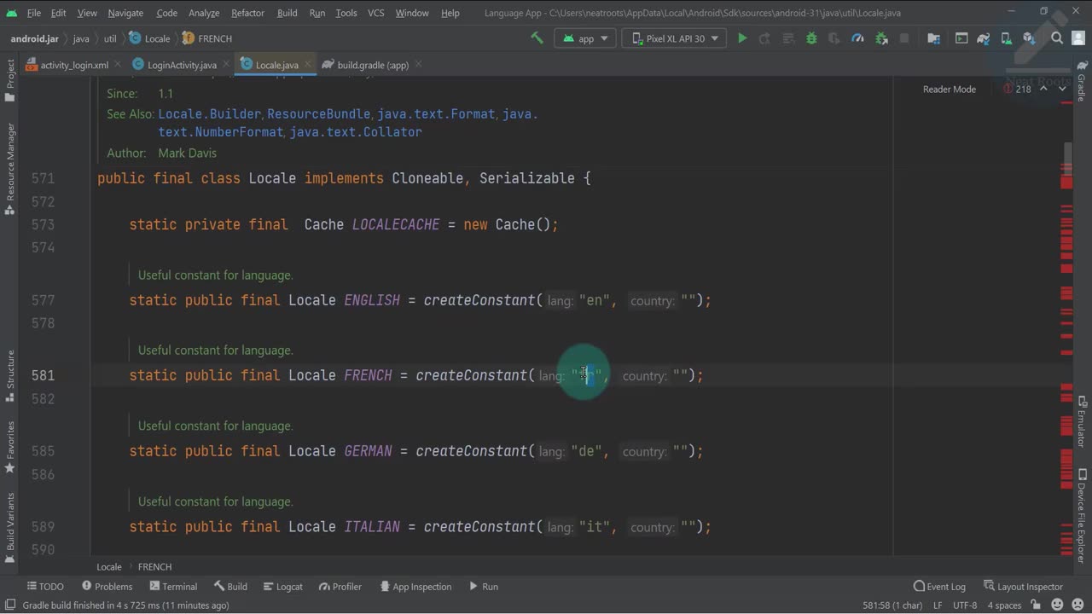The width and height of the screenshot is (1092, 614).
Task: Toggle Reader Mode in the editor
Action: [949, 89]
